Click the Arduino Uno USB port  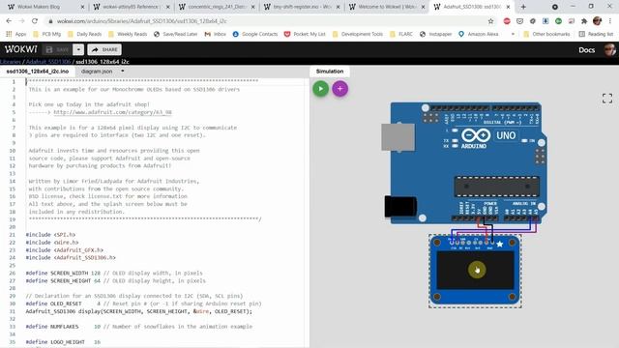click(x=398, y=137)
